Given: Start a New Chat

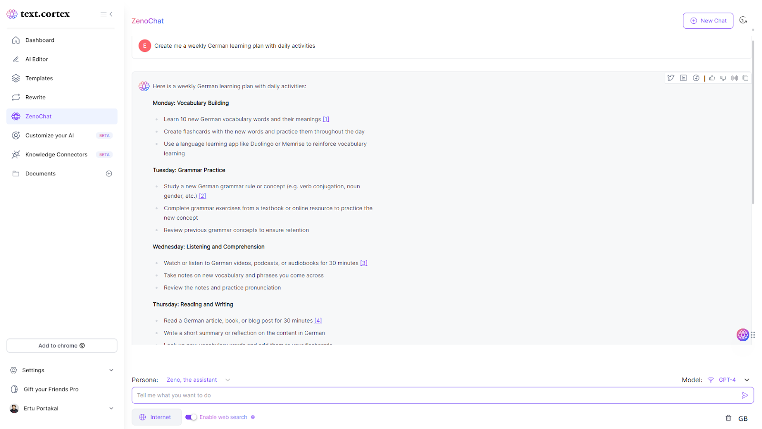Looking at the screenshot, I should point(708,20).
